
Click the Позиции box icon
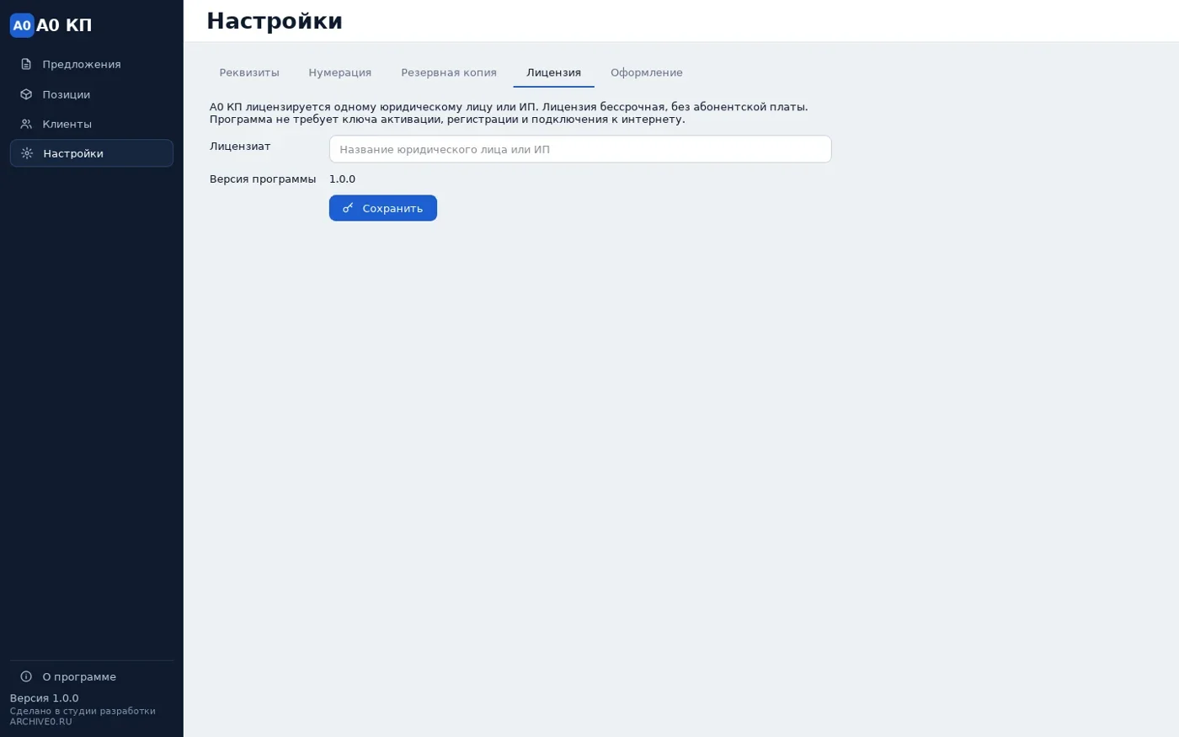point(26,94)
